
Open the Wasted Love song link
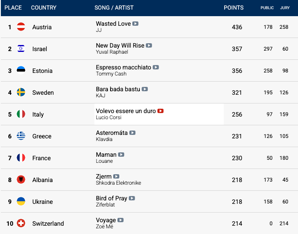(113, 24)
